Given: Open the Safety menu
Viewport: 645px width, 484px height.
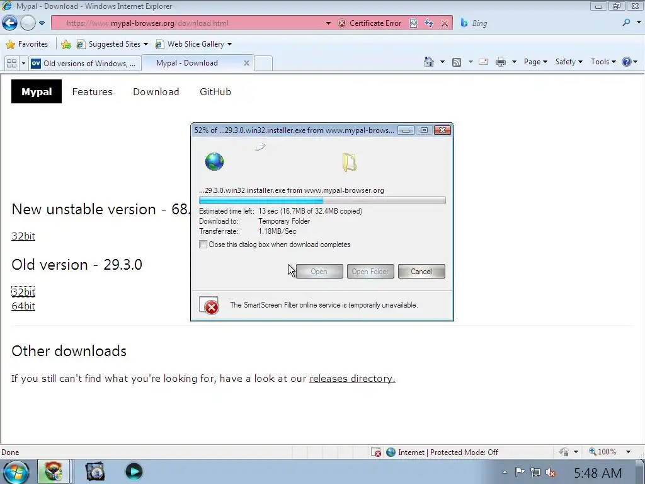Looking at the screenshot, I should pos(569,62).
